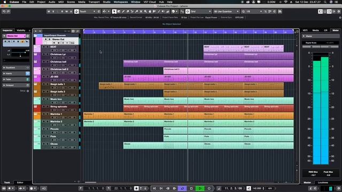Select the Time Warp tool
342x192 pixels.
(x=154, y=11)
